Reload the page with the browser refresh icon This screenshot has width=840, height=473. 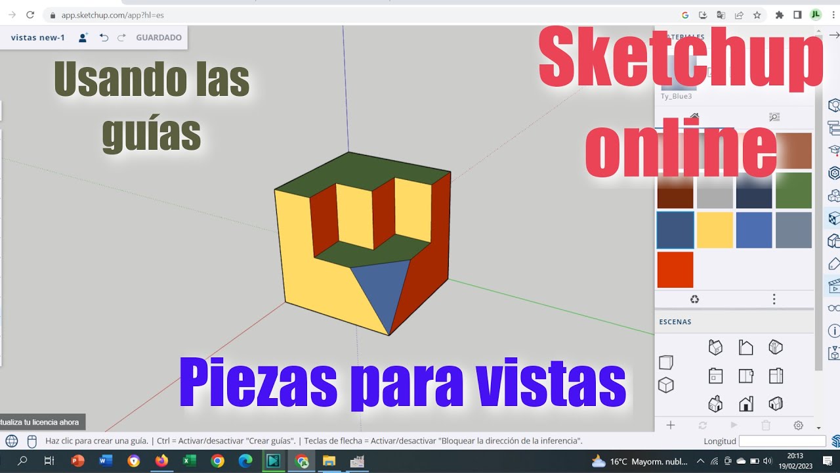[30, 14]
